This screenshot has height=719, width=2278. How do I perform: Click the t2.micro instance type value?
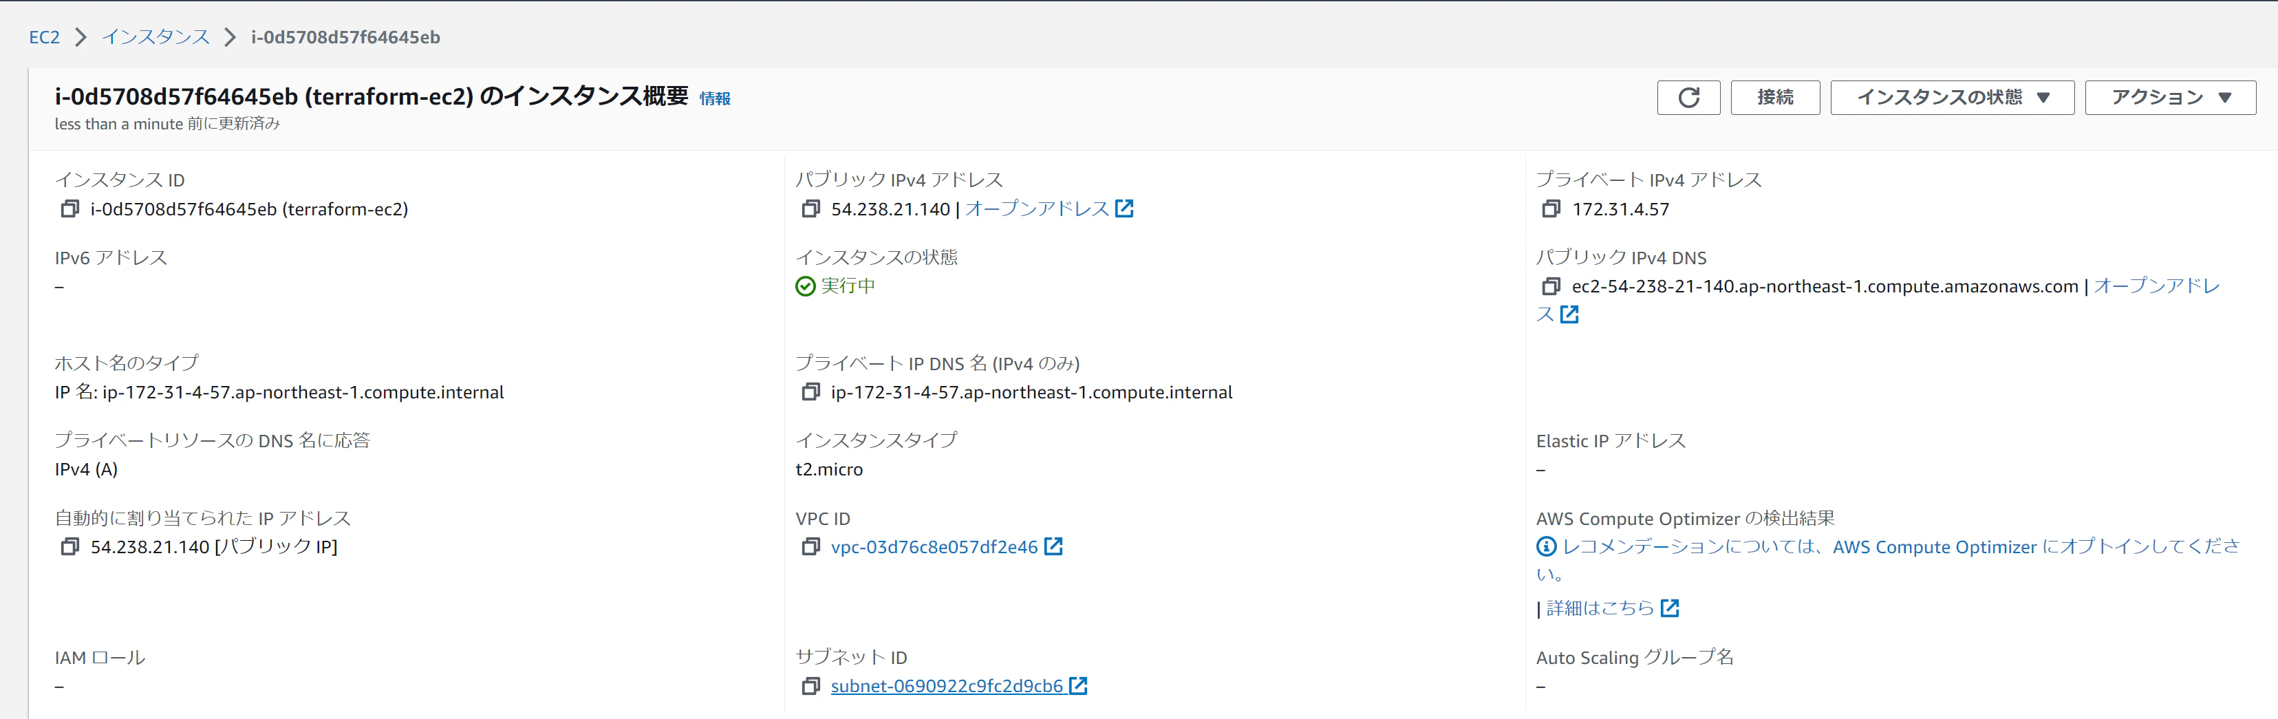[x=828, y=470]
